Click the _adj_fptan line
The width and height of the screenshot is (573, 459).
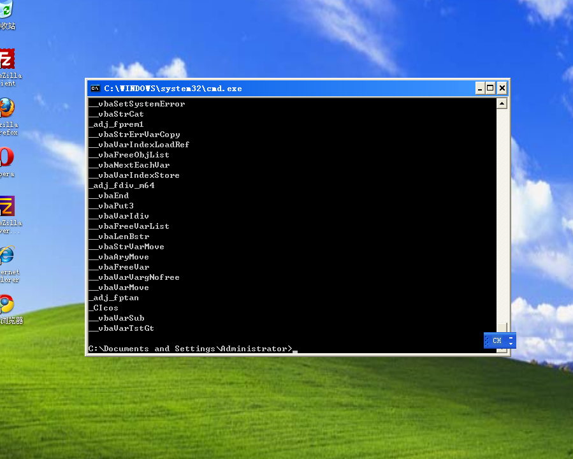(x=114, y=298)
